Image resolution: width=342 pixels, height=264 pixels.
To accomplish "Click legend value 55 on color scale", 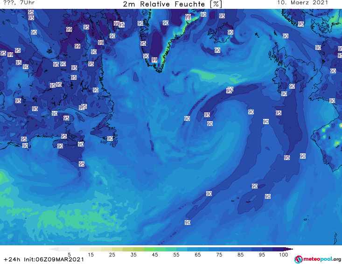I will tap(176, 254).
